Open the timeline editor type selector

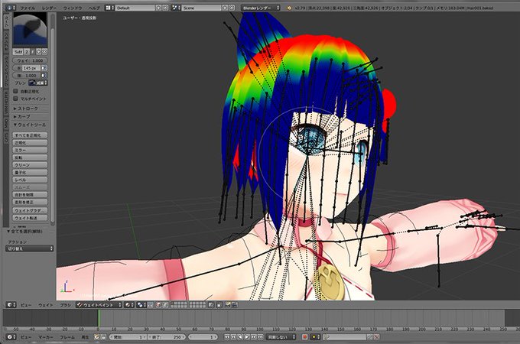11,336
